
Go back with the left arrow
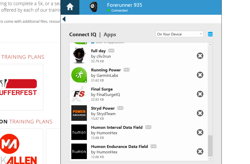click(x=64, y=19)
